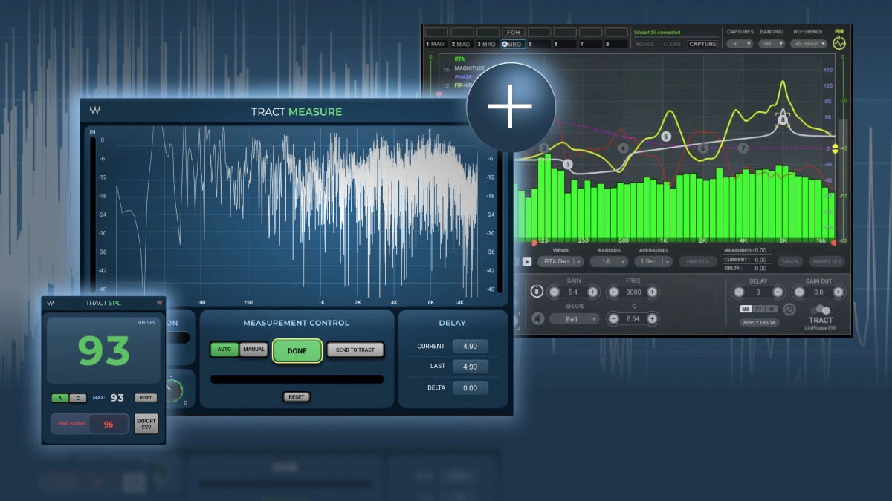Select the 4 MRG capture slot
Screen dimensions: 892x501
pos(513,44)
